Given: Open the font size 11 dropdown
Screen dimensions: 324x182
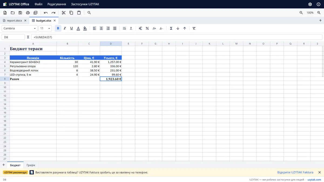Looking at the screenshot, I should [x=45, y=28].
